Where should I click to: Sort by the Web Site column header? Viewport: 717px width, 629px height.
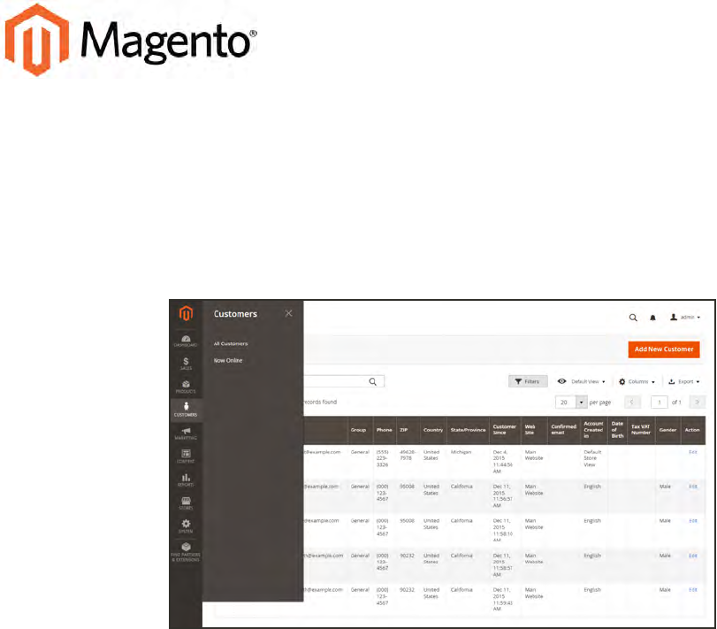[x=534, y=430]
